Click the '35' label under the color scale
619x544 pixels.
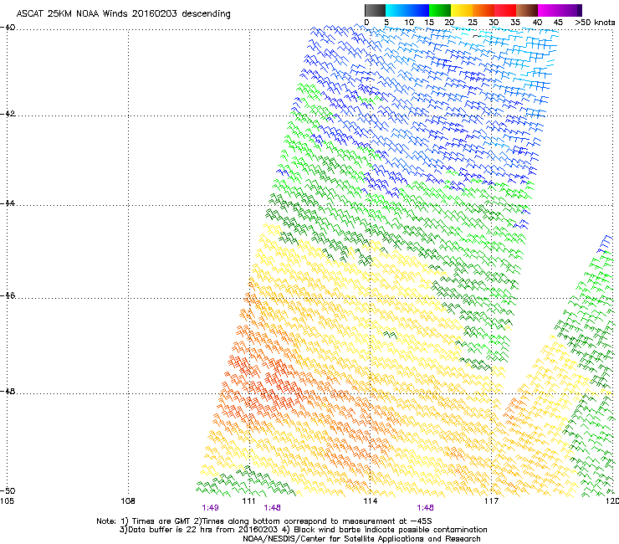coord(515,23)
